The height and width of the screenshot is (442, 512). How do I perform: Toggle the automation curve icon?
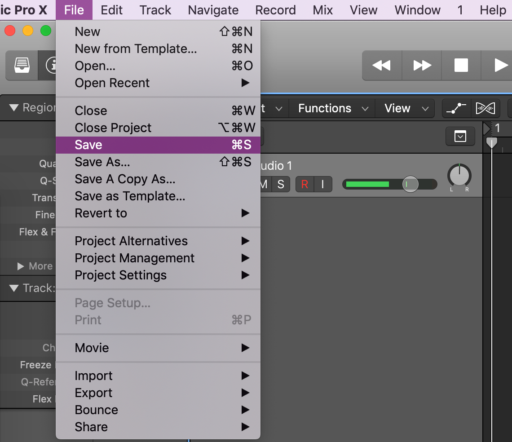pos(456,108)
